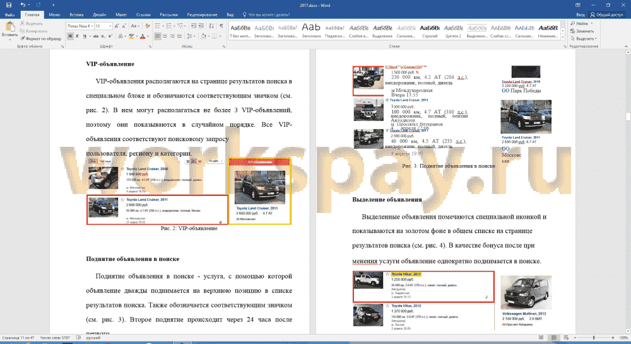Switch to the Рецензирование tab
This screenshot has height=344, width=631.
(202, 15)
